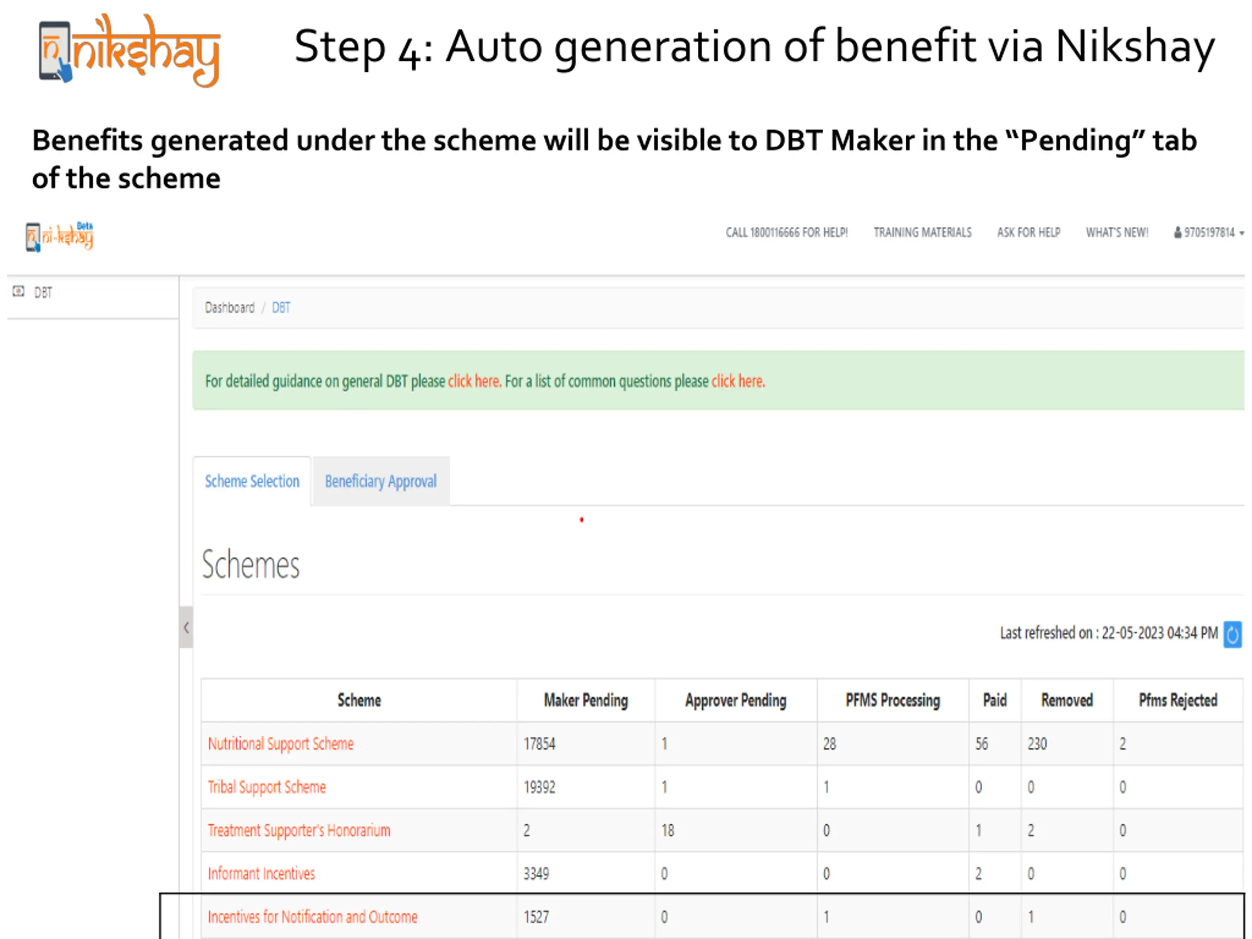
Task: Click Paid value 56
Action: point(982,744)
